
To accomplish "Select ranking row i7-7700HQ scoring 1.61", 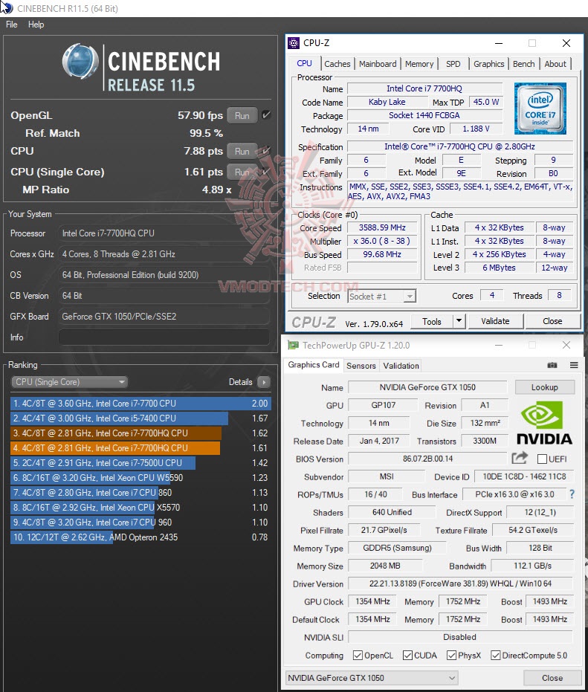I will 140,448.
